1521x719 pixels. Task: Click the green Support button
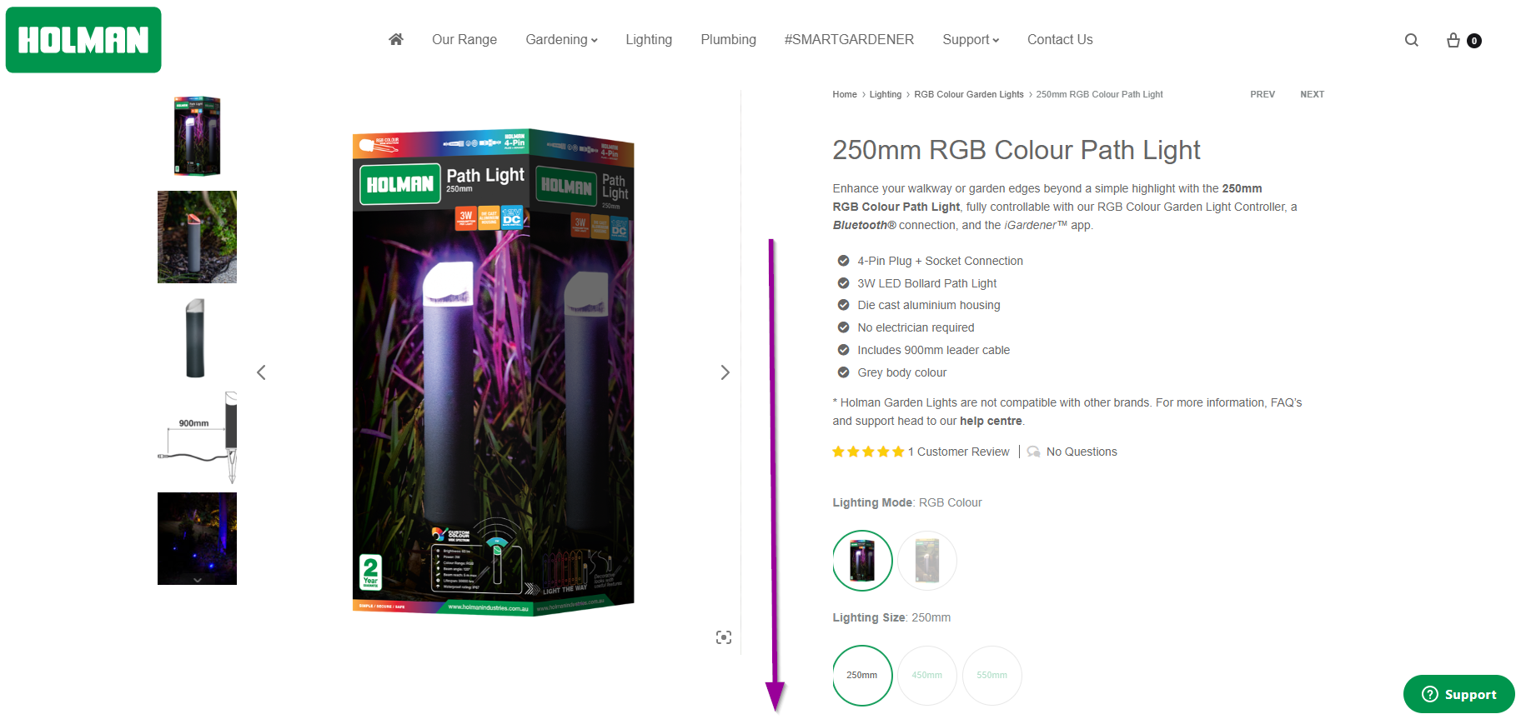1458,694
